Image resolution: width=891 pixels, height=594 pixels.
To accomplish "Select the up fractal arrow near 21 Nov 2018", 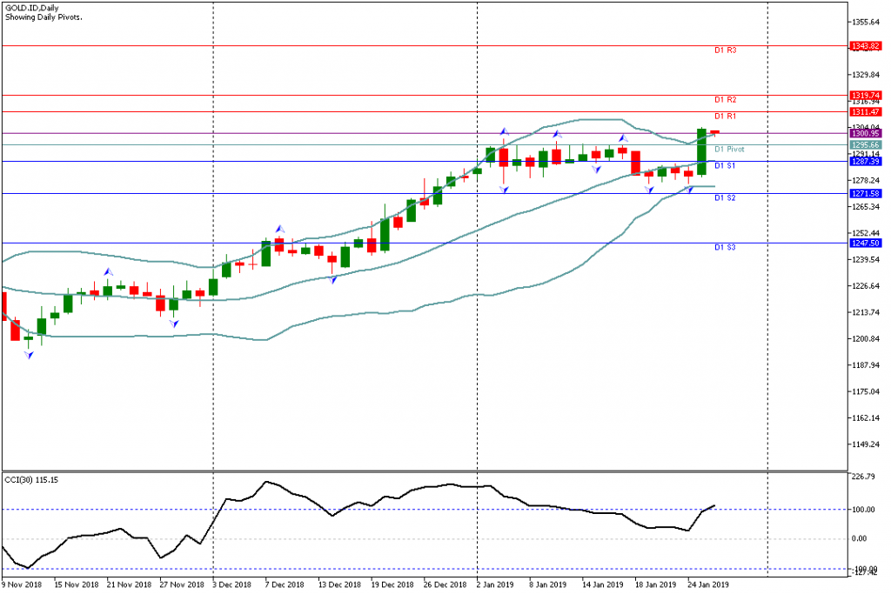I will 108,272.
